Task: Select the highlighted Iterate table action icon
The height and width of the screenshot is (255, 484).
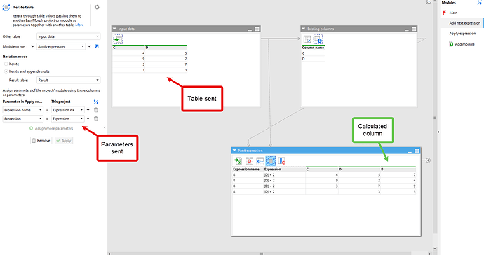Action: point(271,160)
